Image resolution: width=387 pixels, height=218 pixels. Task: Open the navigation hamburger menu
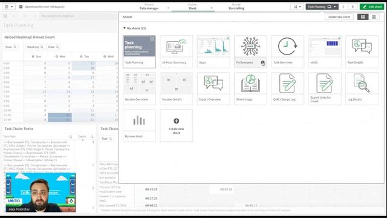pos(8,7)
